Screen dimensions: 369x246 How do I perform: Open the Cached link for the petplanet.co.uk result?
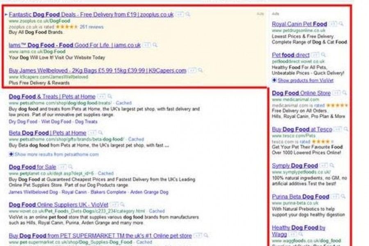106,173
